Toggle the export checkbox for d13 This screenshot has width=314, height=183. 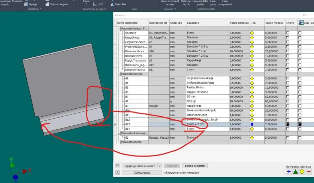click(x=300, y=124)
